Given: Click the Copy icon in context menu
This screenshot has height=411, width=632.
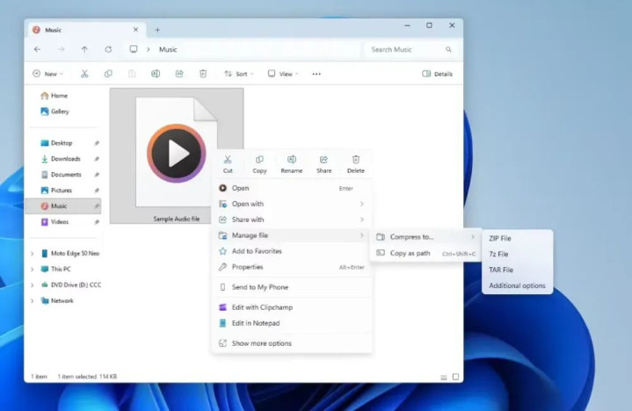Looking at the screenshot, I should pos(259,163).
